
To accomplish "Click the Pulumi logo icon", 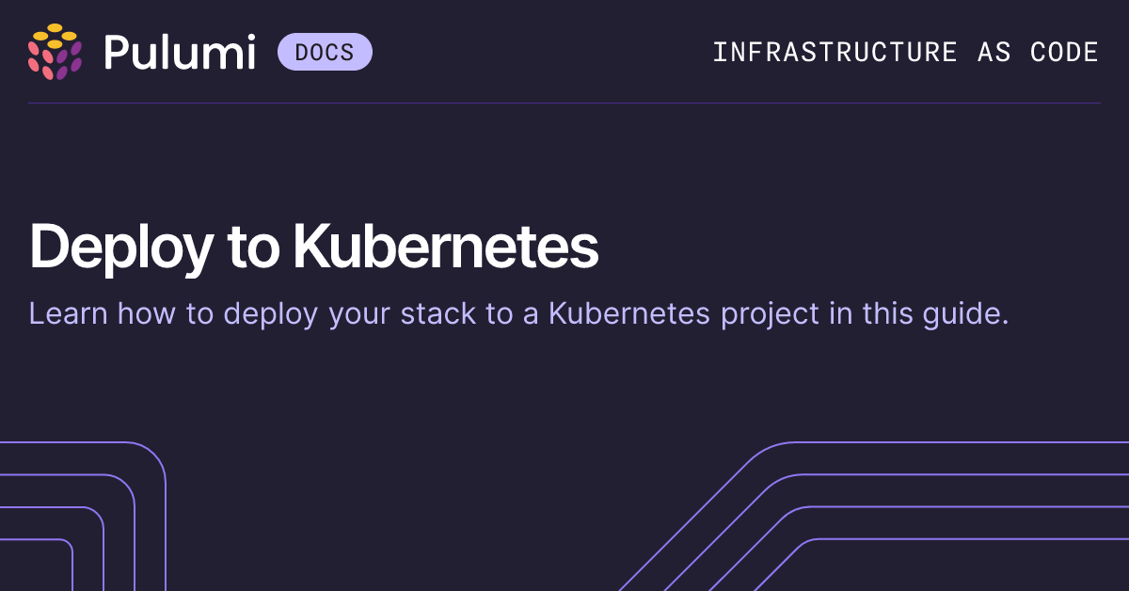I will tap(56, 52).
